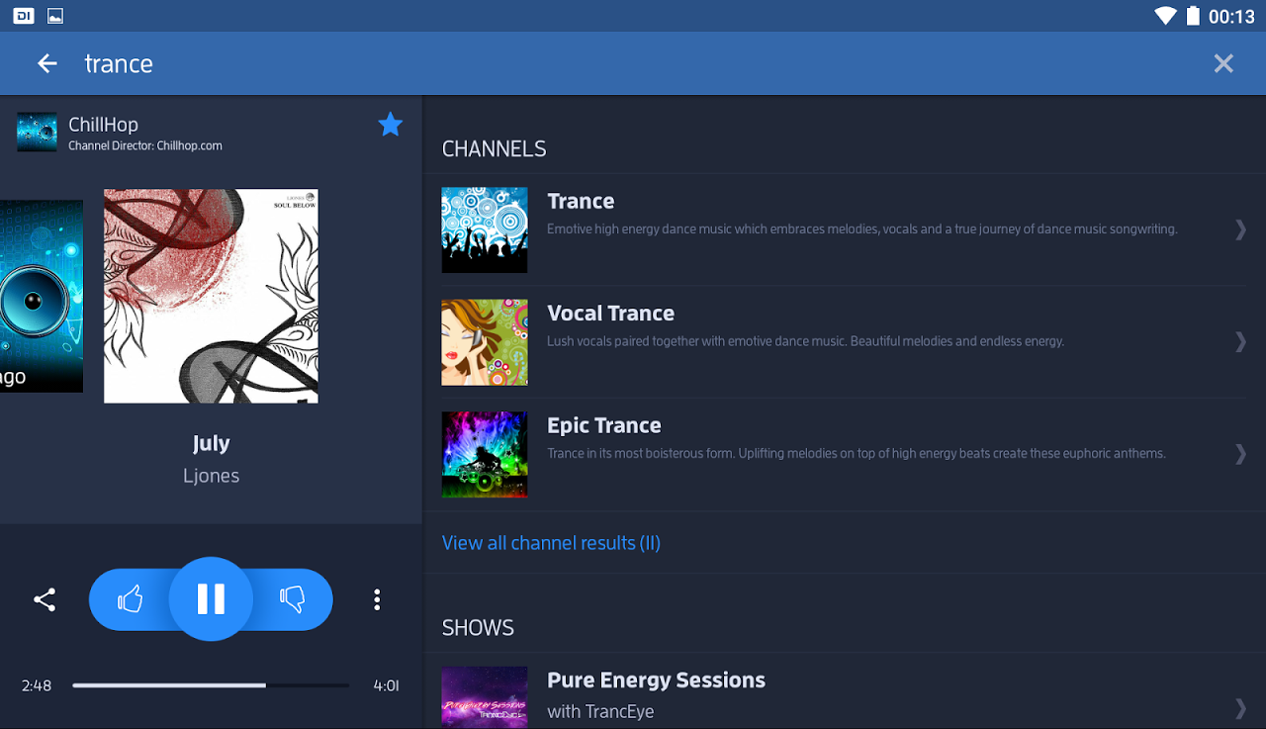Open the three-dot more options menu
Image resolution: width=1266 pixels, height=729 pixels.
click(377, 599)
